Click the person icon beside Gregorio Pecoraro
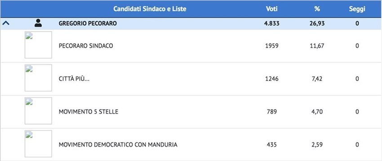This screenshot has height=161, width=382. pos(38,23)
